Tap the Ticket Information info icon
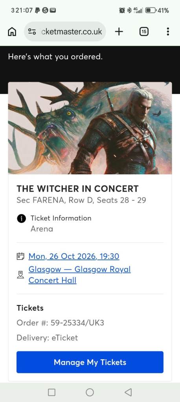Screen dimensions: 180x402 [21, 218]
